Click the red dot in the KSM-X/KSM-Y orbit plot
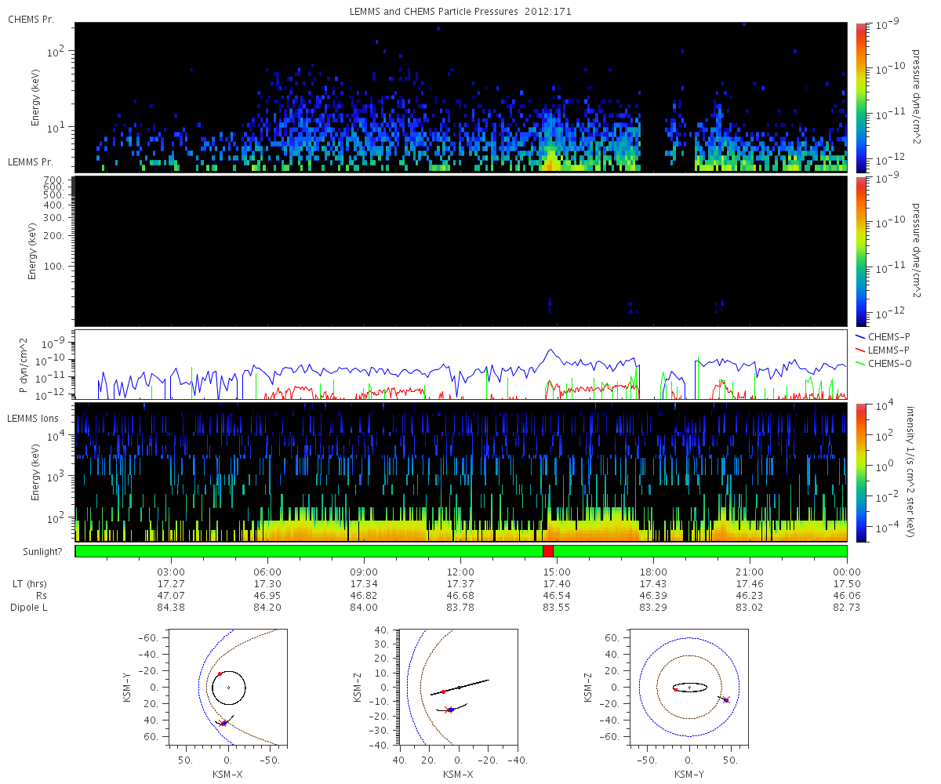 click(x=220, y=673)
